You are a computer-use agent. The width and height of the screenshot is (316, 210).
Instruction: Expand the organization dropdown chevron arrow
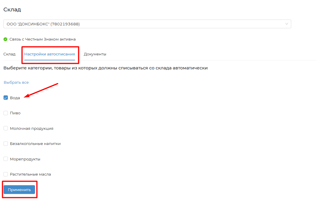tap(287, 24)
